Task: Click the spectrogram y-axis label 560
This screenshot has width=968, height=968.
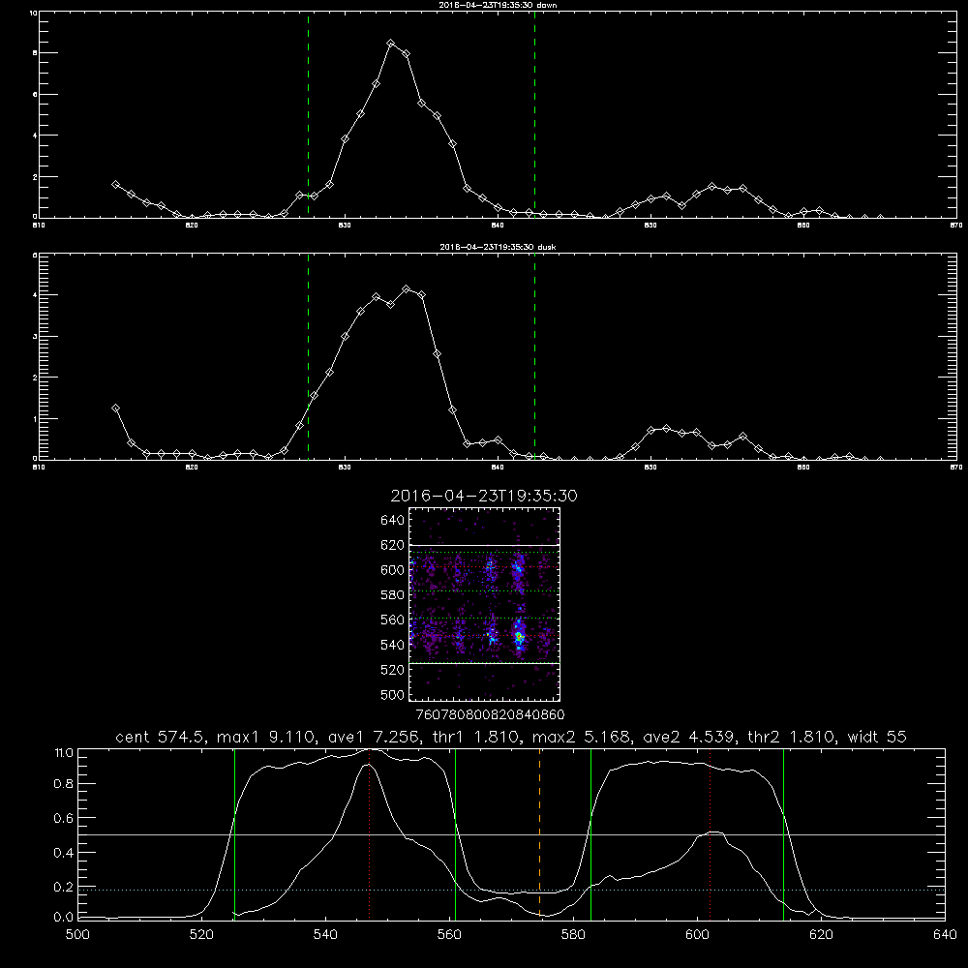Action: pyautogui.click(x=393, y=620)
